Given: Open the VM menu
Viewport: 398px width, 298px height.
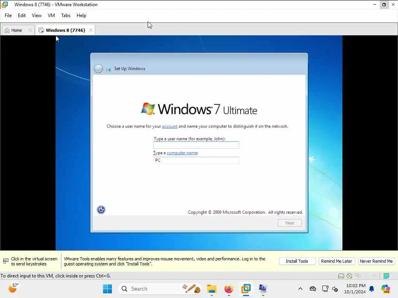Looking at the screenshot, I should point(51,16).
